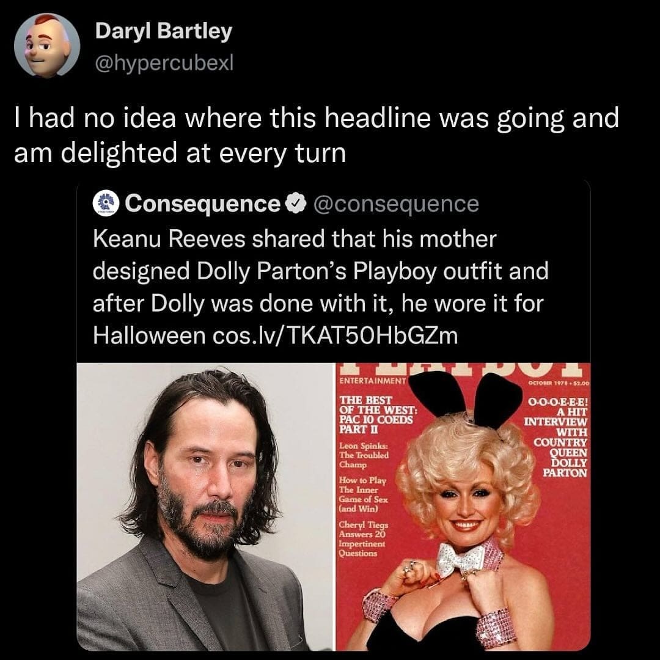This screenshot has width=660, height=660.
Task: Open the magazine cover image on right
Action: tap(463, 507)
